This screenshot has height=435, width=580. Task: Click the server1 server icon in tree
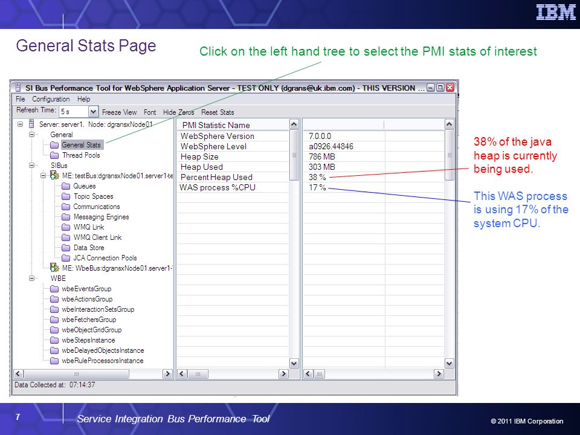tap(31, 124)
